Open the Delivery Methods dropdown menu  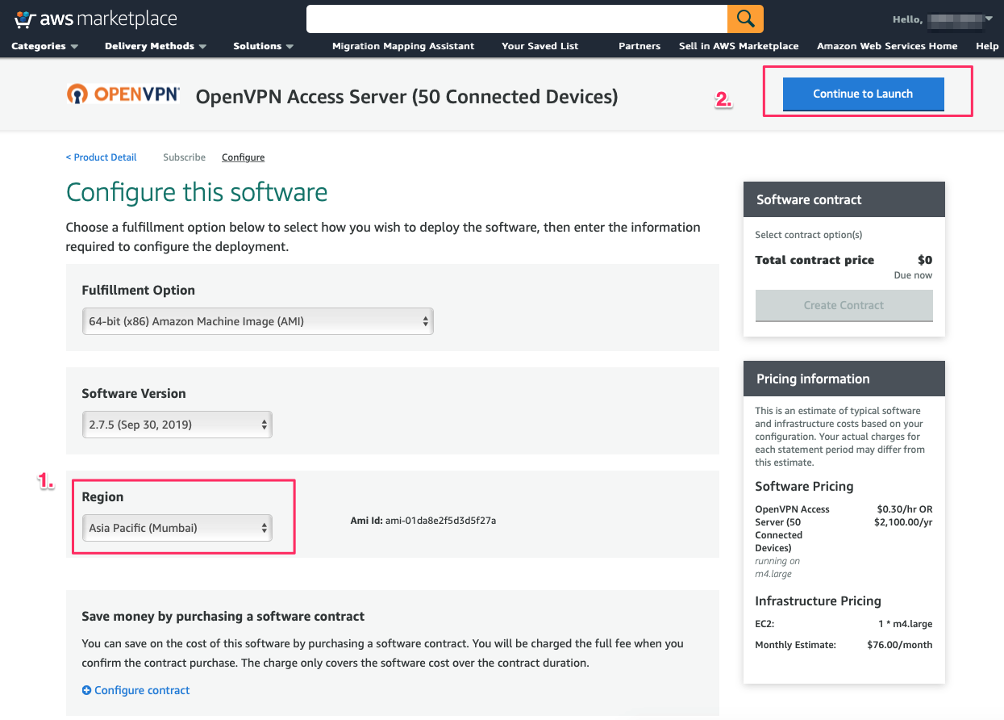pyautogui.click(x=156, y=46)
